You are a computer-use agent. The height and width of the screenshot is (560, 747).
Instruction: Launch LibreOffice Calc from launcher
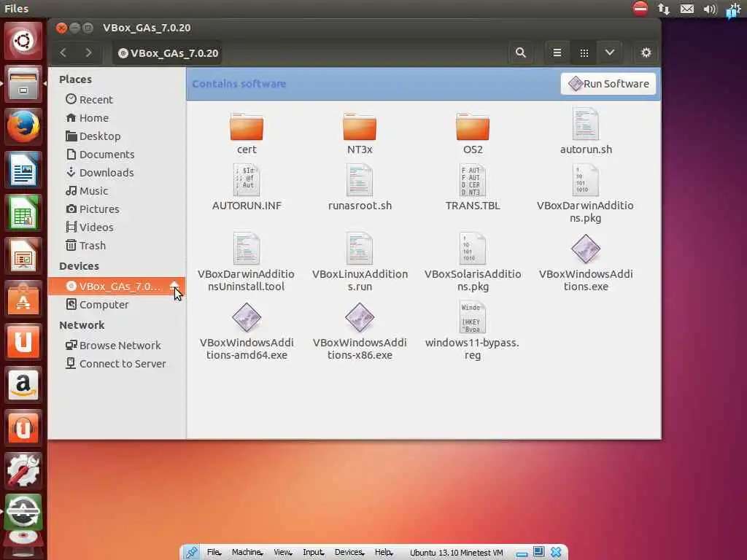(23, 213)
